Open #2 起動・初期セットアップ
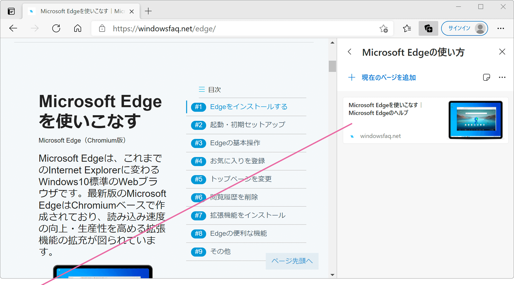 246,125
